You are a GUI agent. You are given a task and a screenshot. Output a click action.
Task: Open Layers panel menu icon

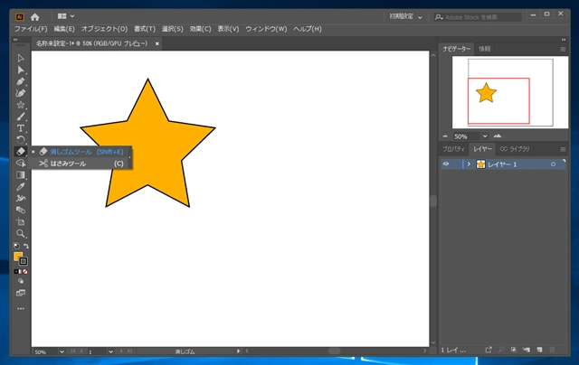563,149
